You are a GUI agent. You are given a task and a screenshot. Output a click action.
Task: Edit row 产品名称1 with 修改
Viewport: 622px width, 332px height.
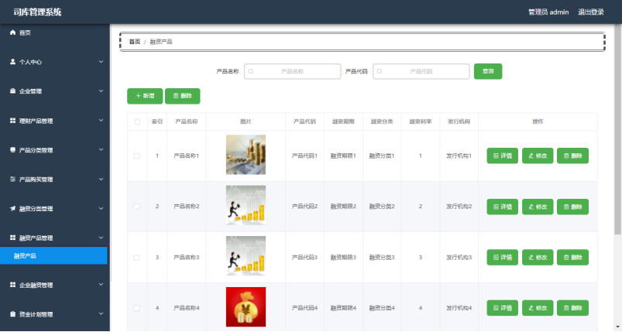pyautogui.click(x=538, y=156)
